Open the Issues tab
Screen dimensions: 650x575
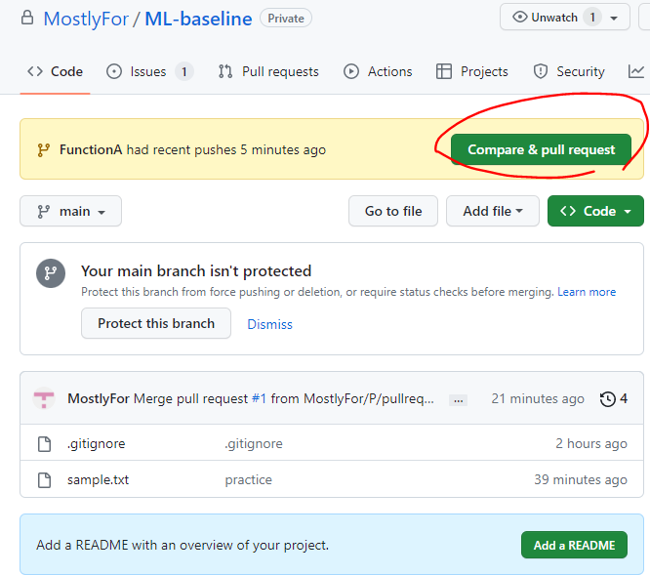tap(148, 71)
